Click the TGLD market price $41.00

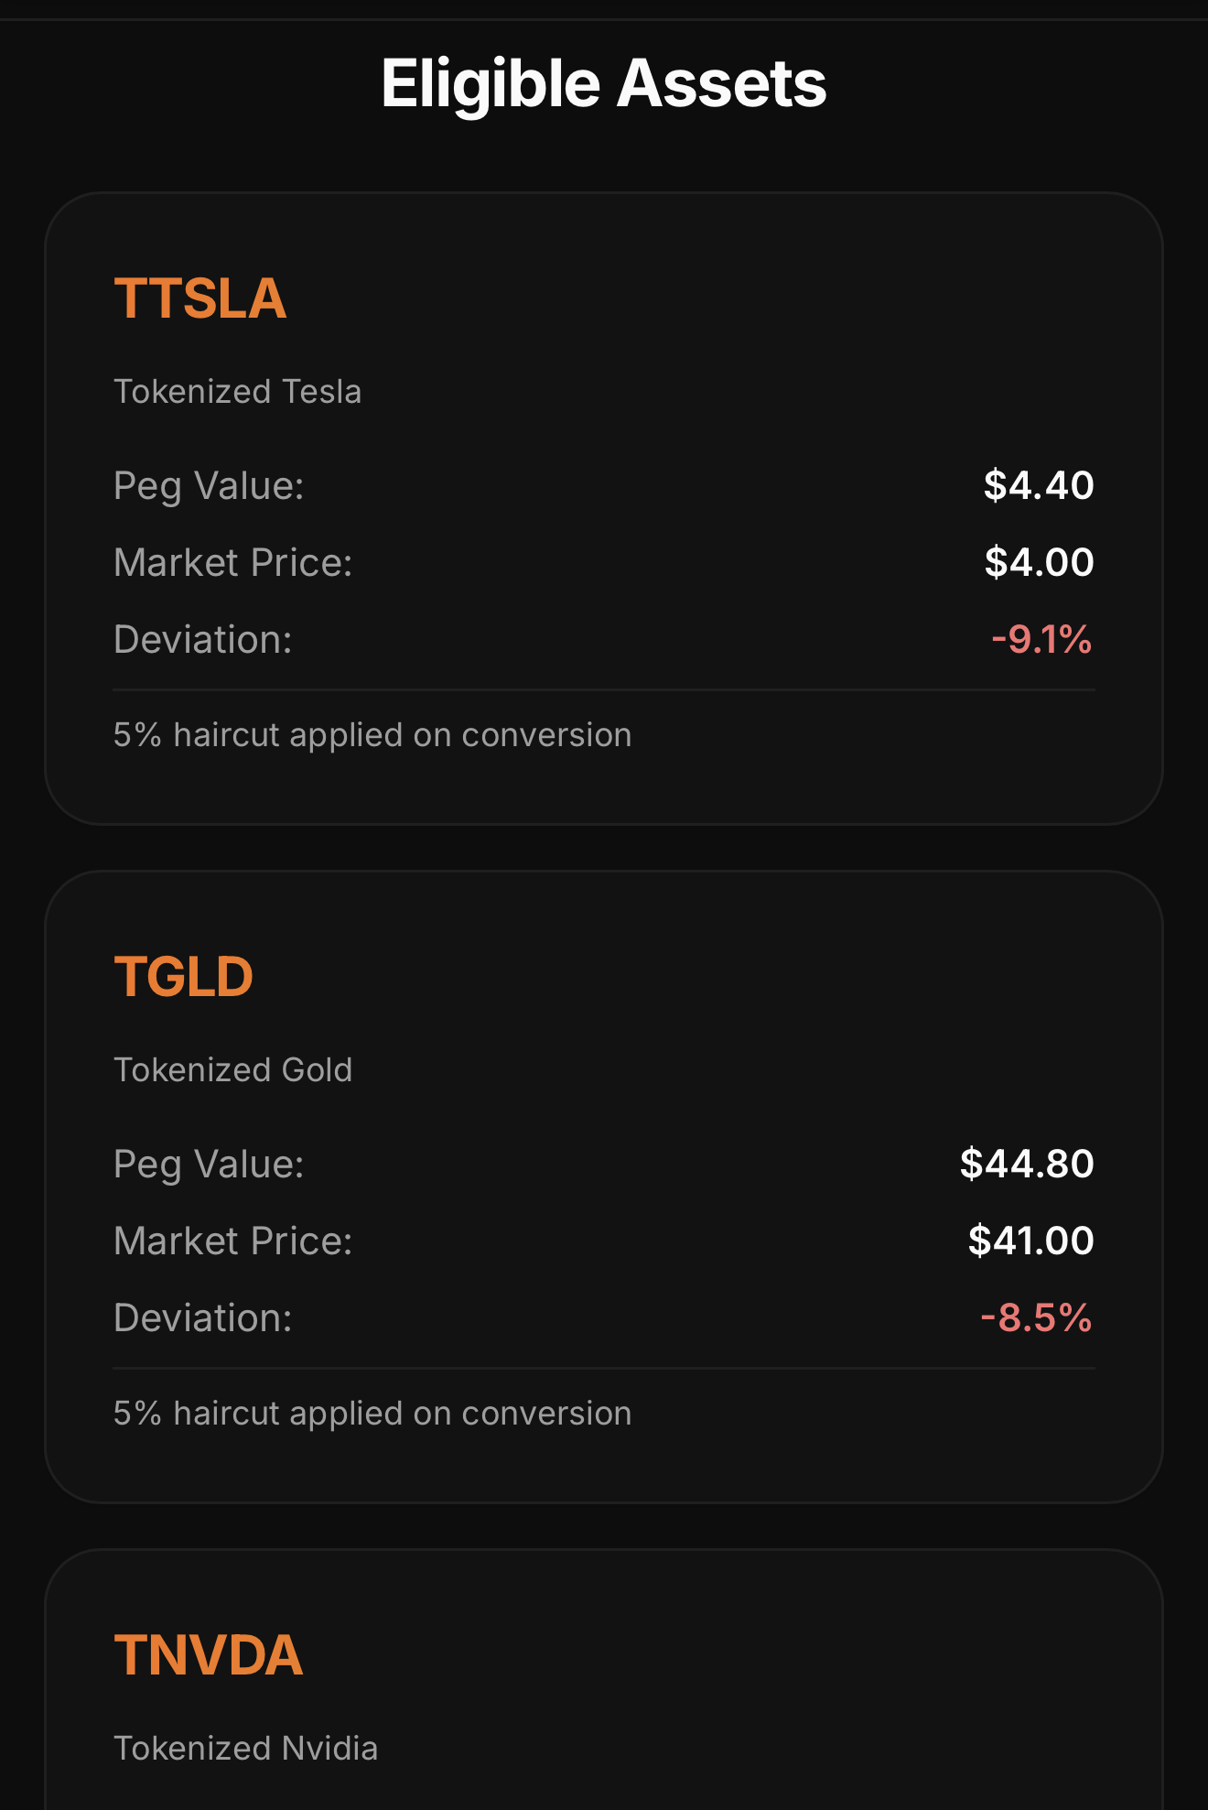pyautogui.click(x=1030, y=1241)
